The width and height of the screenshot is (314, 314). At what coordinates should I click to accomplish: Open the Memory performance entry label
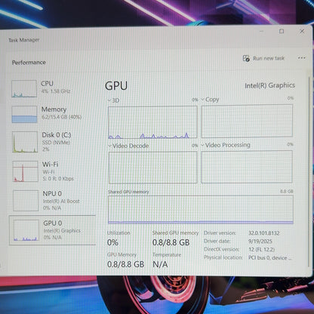point(54,109)
